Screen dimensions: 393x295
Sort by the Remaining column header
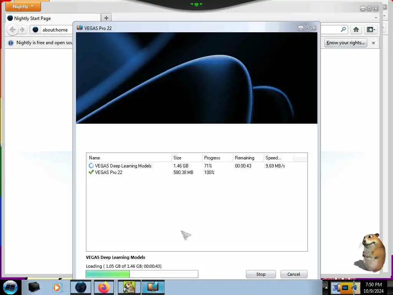point(248,158)
